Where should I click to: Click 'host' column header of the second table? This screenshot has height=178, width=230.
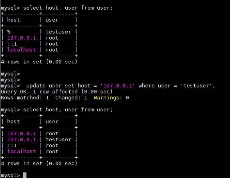pyautogui.click(x=13, y=122)
